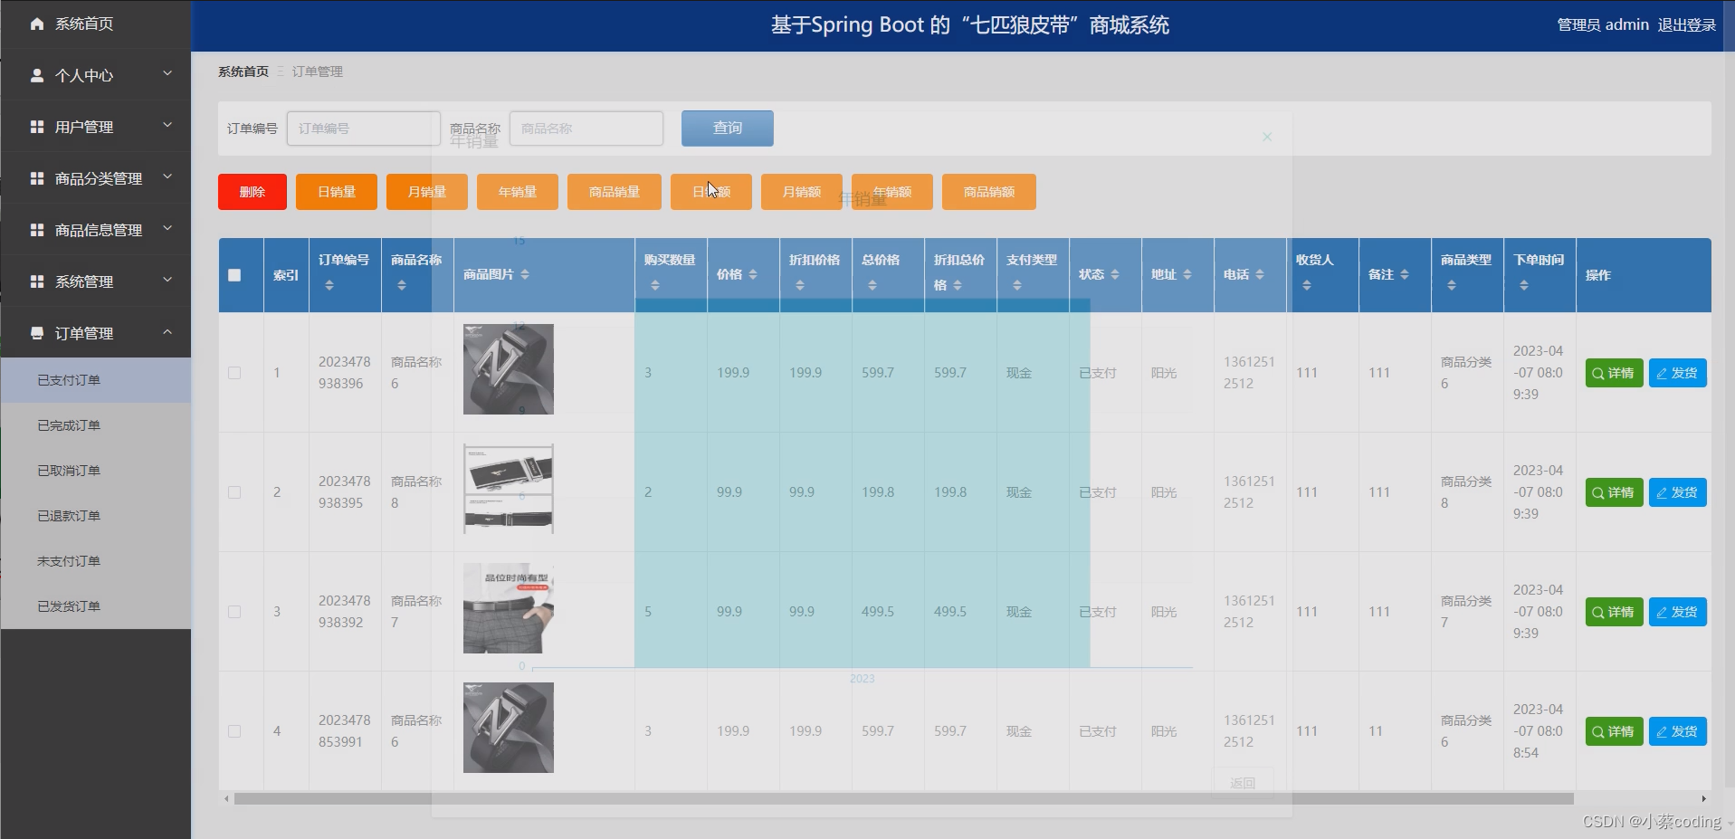Sort by 折扣总价格 column arrows
The image size is (1735, 839).
click(x=958, y=285)
